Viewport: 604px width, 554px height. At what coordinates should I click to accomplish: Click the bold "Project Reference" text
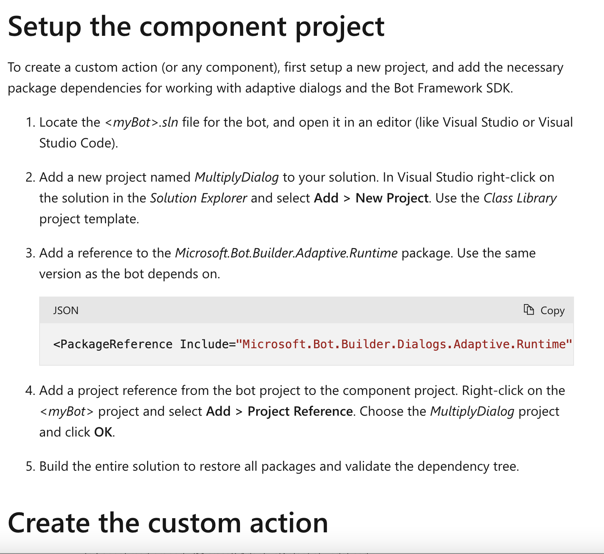pyautogui.click(x=300, y=412)
